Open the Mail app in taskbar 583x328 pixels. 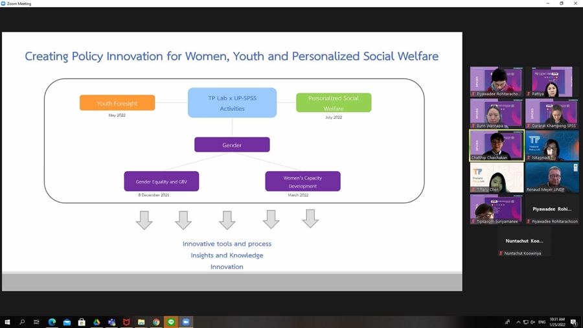click(67, 322)
